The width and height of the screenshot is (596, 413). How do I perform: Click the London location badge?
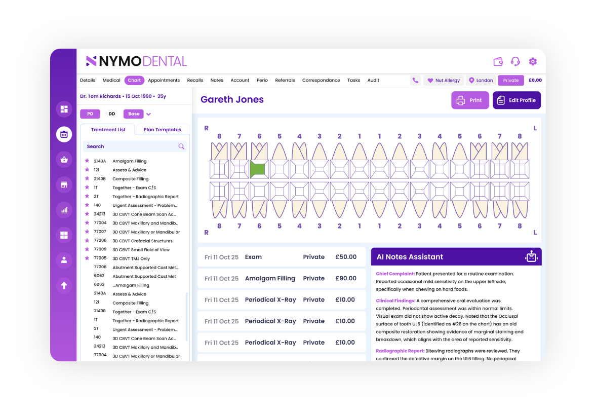[x=481, y=80]
